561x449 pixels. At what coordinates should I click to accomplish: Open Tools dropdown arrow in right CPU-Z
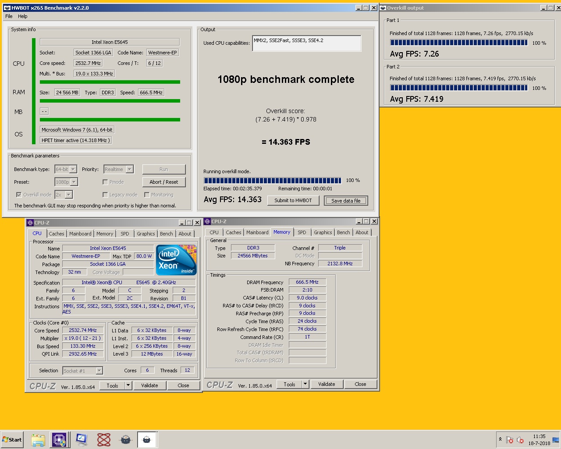tap(305, 384)
